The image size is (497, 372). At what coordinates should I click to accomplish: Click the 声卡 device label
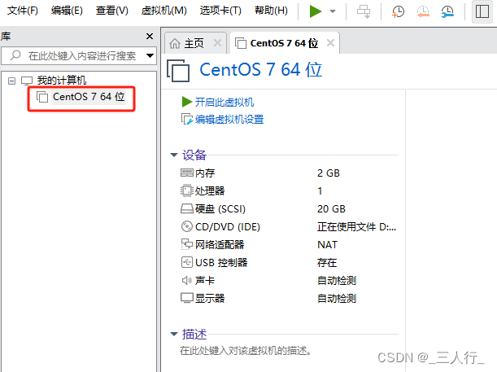(x=205, y=280)
